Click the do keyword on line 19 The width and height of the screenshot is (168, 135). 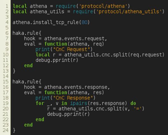pos(133,103)
